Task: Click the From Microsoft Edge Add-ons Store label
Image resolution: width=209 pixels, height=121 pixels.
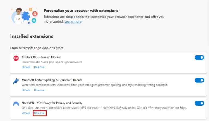Action: click(x=37, y=48)
